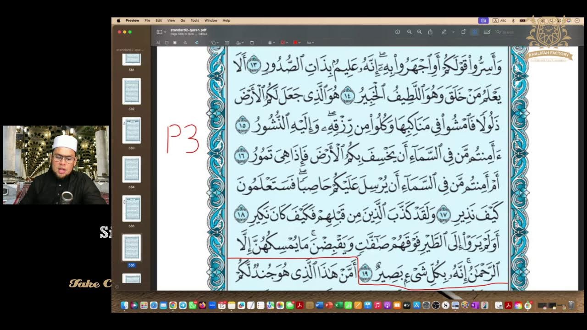Select page 565 thumbnail in sidebar
Image resolution: width=587 pixels, height=330 pixels.
[x=132, y=209]
